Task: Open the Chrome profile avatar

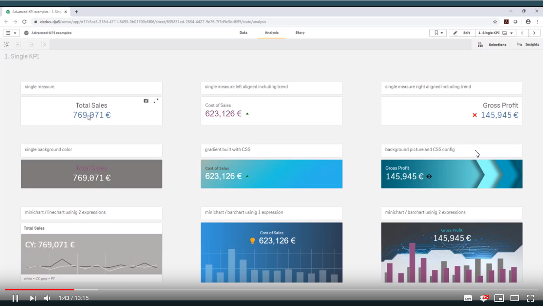Action: click(x=528, y=22)
